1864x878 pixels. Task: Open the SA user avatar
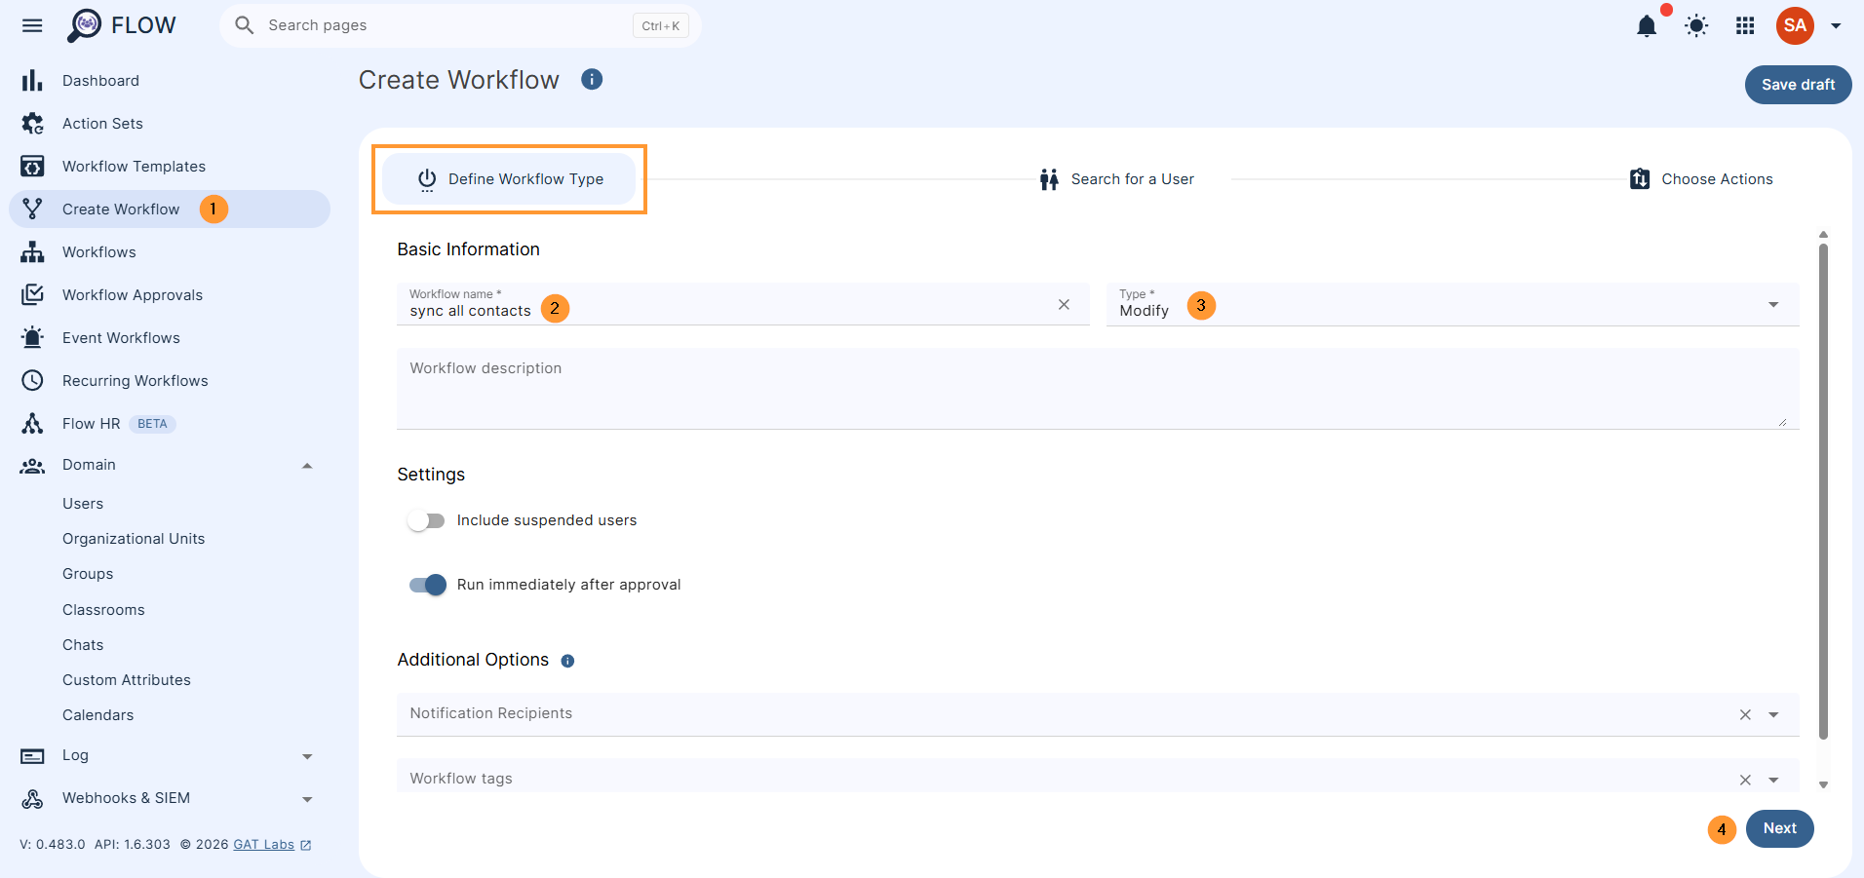1795,25
